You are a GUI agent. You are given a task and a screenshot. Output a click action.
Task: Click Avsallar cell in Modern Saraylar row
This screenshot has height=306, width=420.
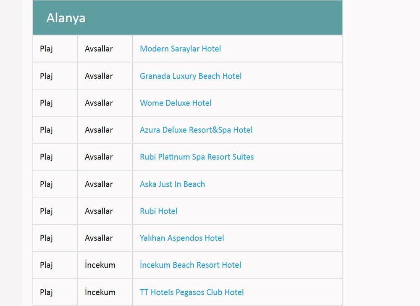pos(99,49)
